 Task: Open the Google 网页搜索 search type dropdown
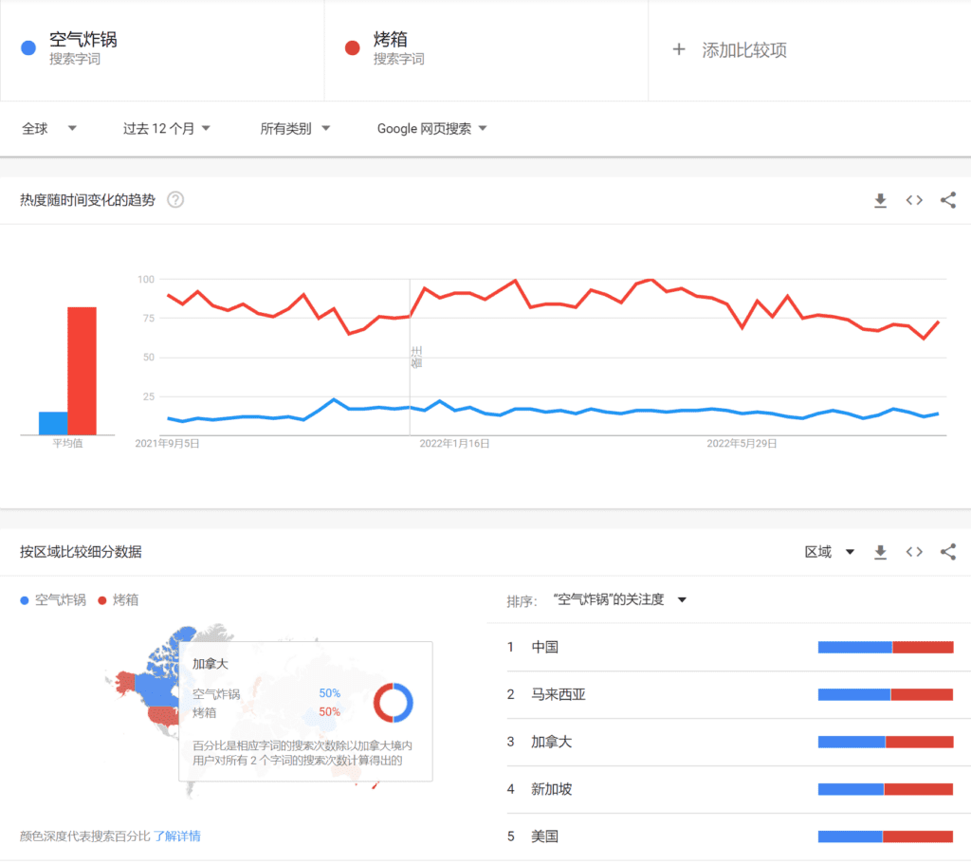(x=431, y=129)
